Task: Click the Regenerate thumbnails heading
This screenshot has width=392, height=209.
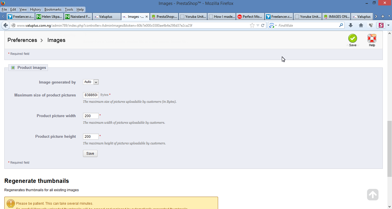Action: point(37,181)
